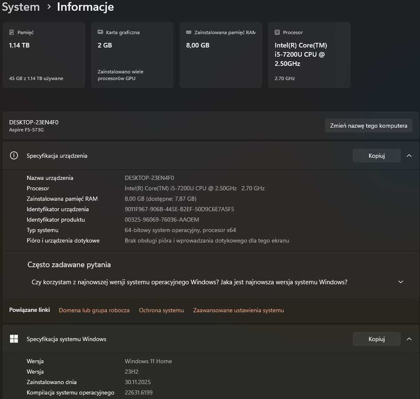Copy Windows specification with Kopiuj
The height and width of the screenshot is (399, 420).
point(377,339)
